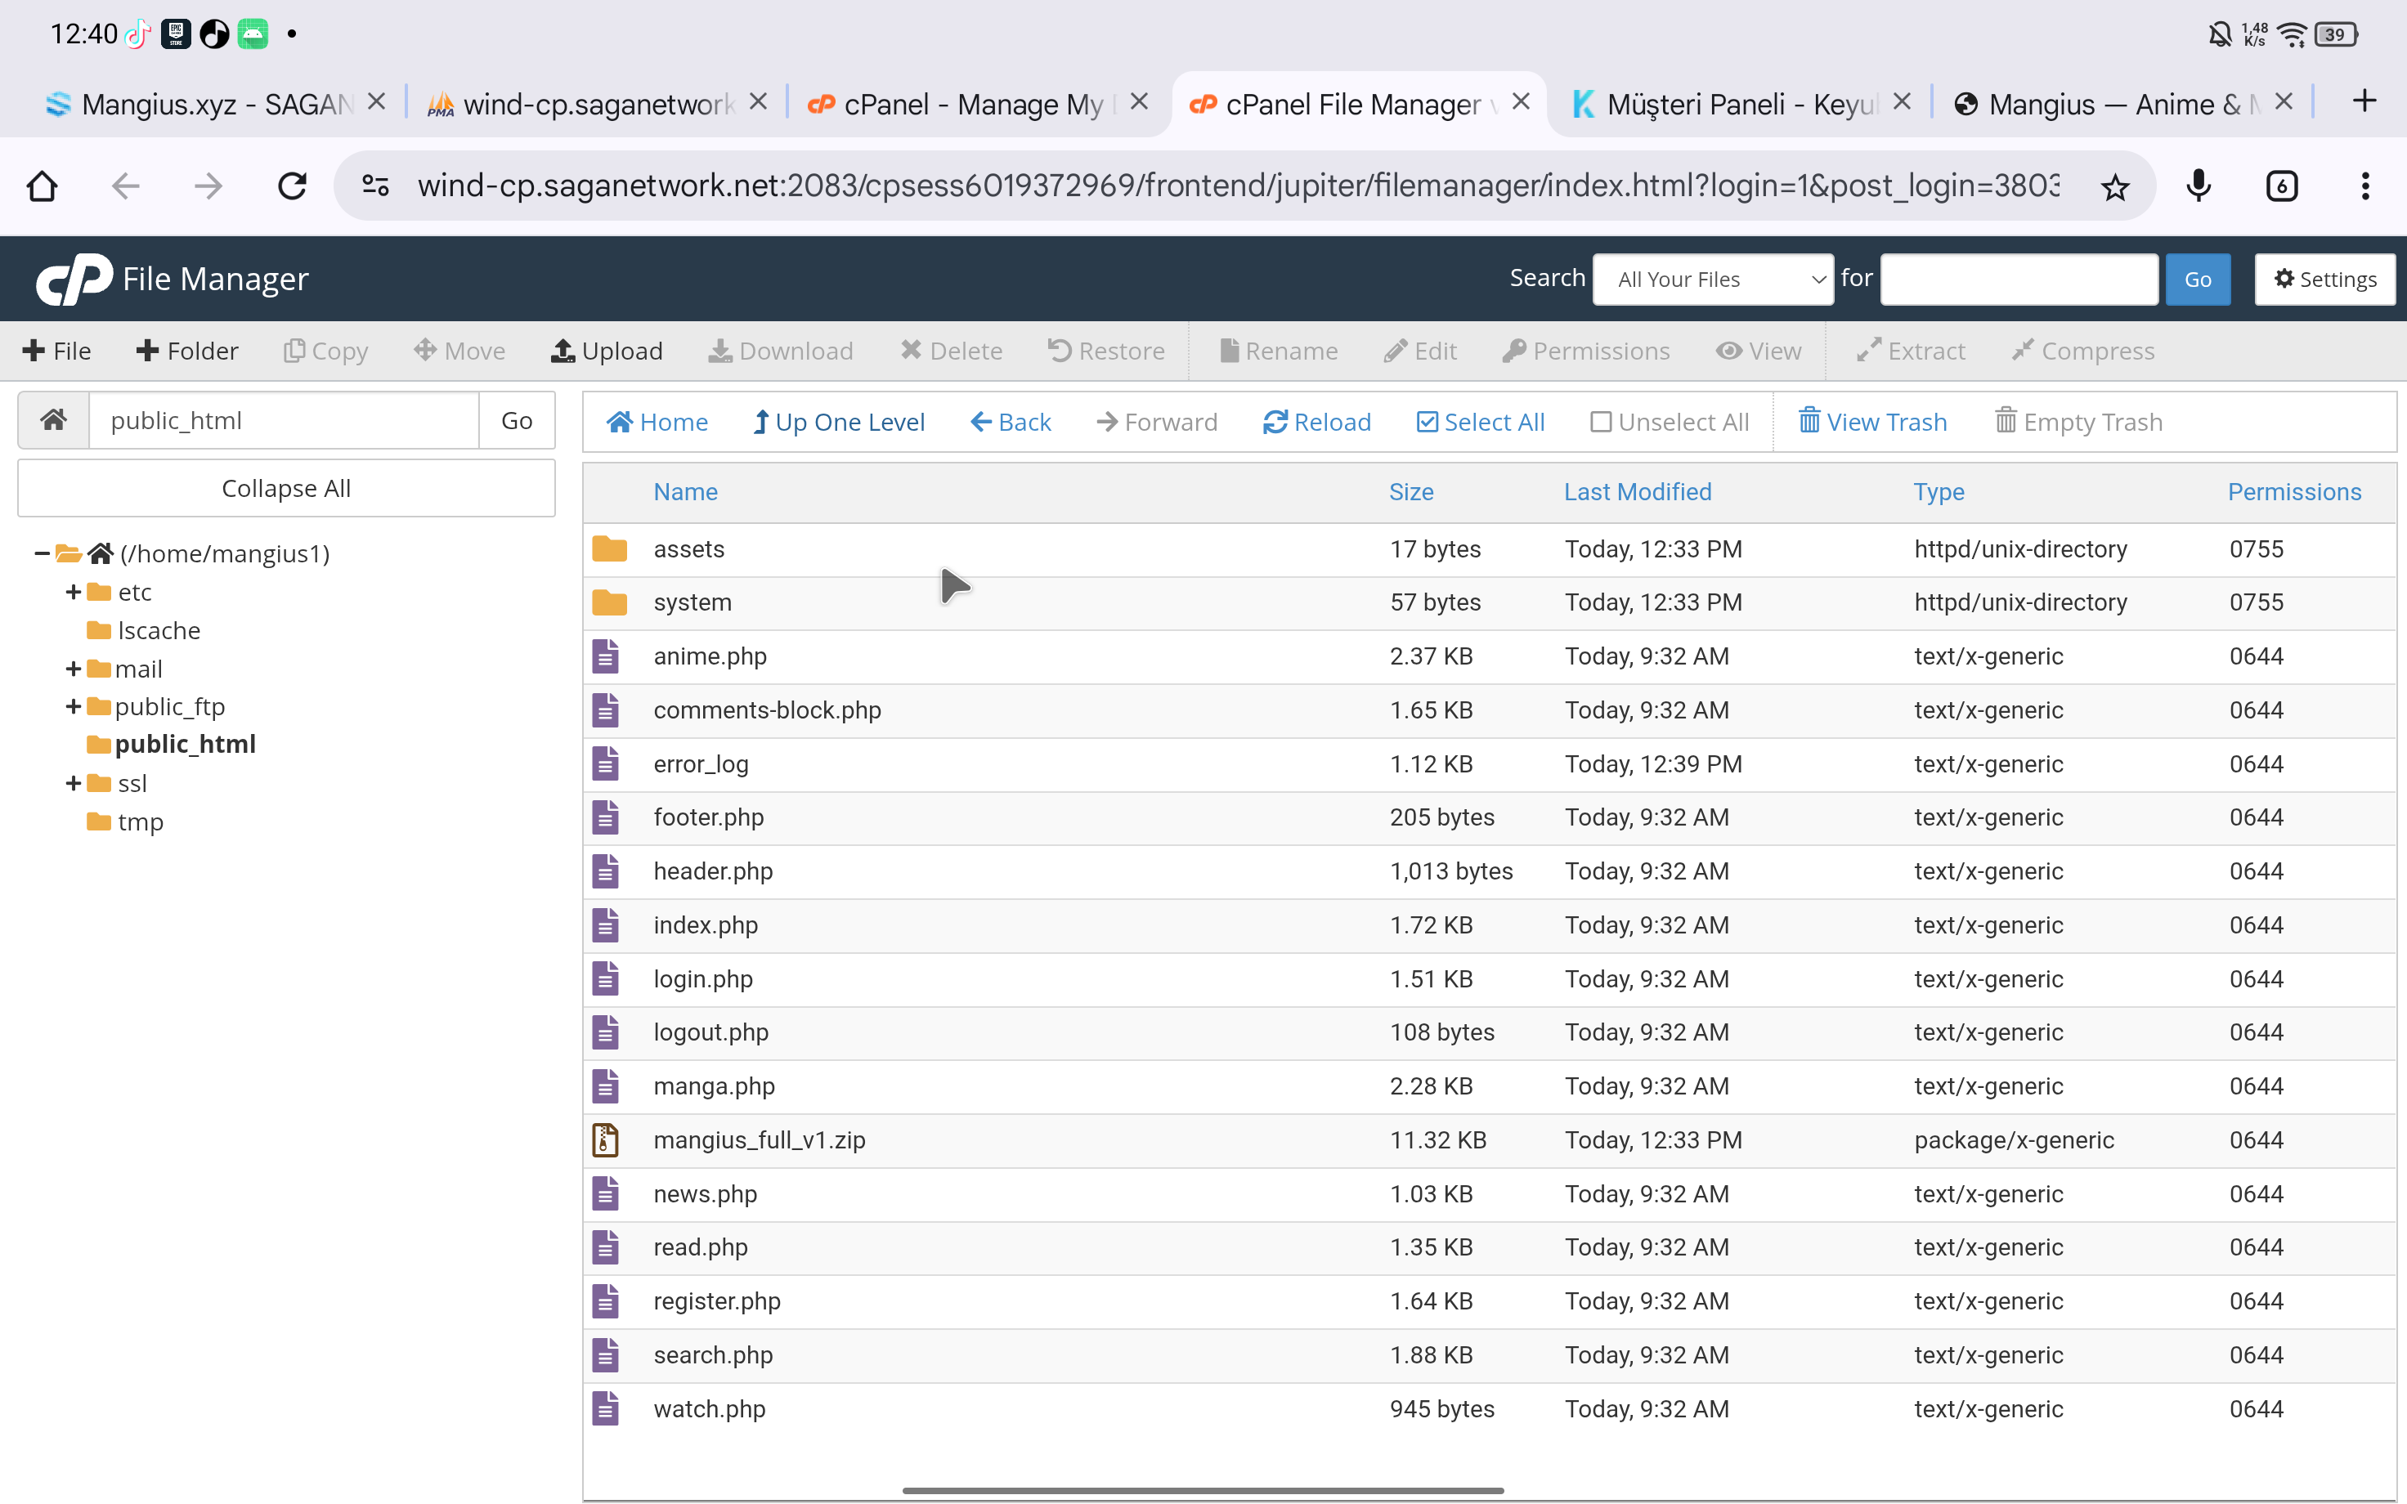Switch to the cPanel - Manage My tab
Image resolution: width=2407 pixels, height=1504 pixels.
(x=973, y=104)
